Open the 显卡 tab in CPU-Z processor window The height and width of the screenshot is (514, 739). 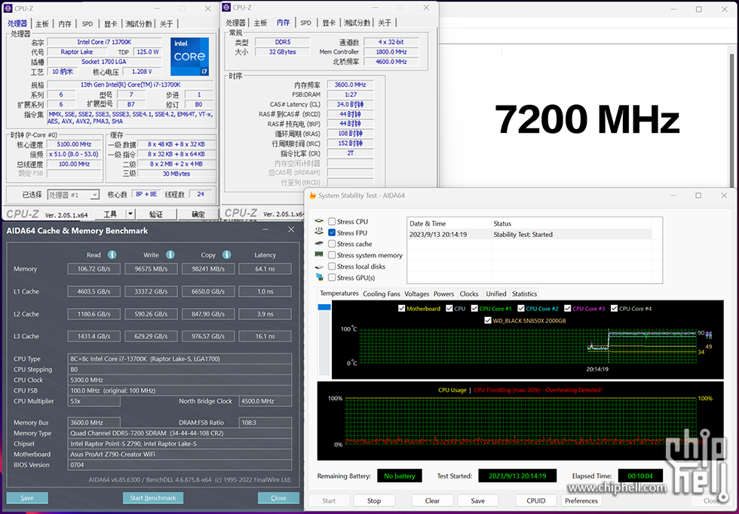coord(111,23)
